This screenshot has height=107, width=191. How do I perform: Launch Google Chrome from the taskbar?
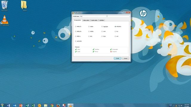point(52,106)
